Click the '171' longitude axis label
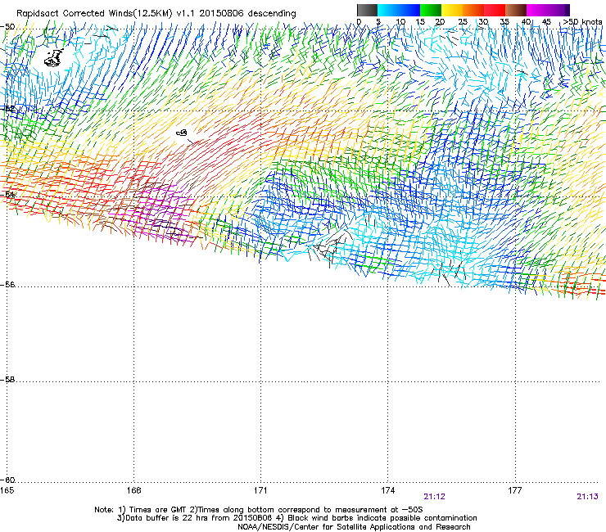Image resolution: width=606 pixels, height=532 pixels. click(x=260, y=490)
